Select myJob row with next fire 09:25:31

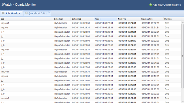click(91, 28)
